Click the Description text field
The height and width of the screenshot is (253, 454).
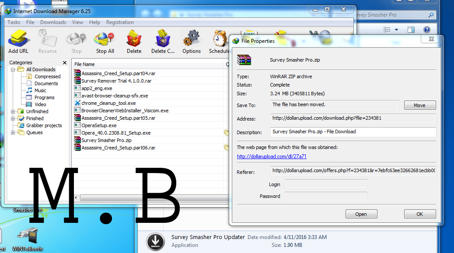353,132
